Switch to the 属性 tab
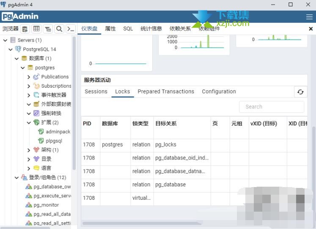The width and height of the screenshot is (316, 229). (110, 29)
